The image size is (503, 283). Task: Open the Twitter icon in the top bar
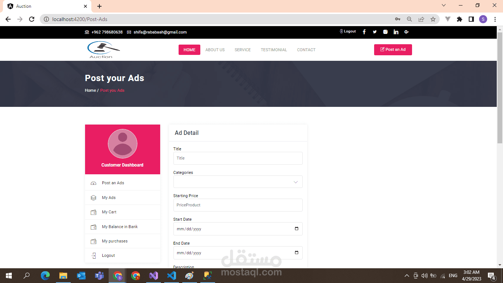(x=375, y=32)
